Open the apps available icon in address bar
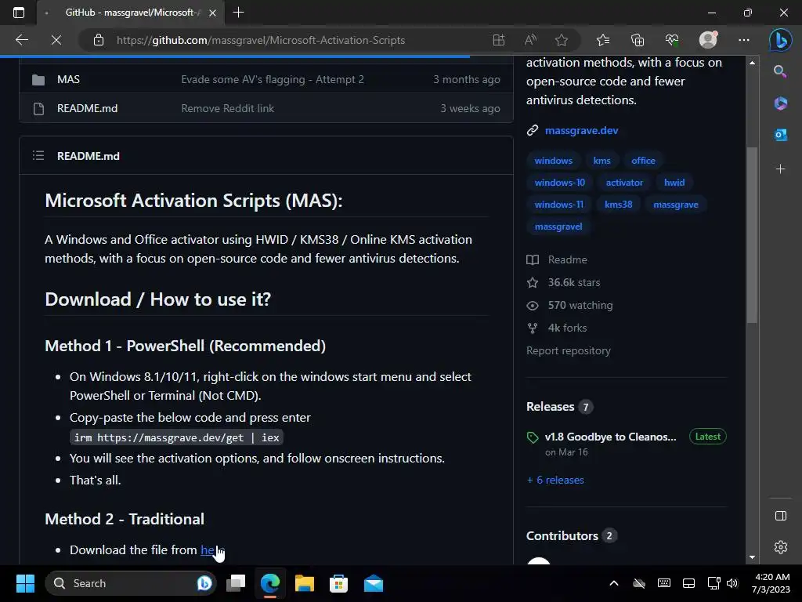The height and width of the screenshot is (602, 802). [499, 40]
